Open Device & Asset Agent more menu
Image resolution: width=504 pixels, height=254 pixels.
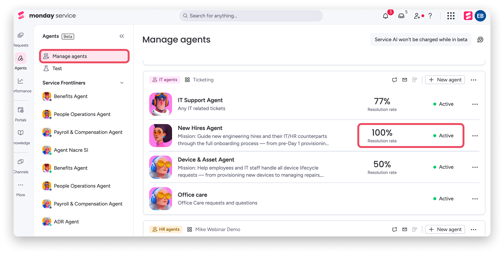475,167
